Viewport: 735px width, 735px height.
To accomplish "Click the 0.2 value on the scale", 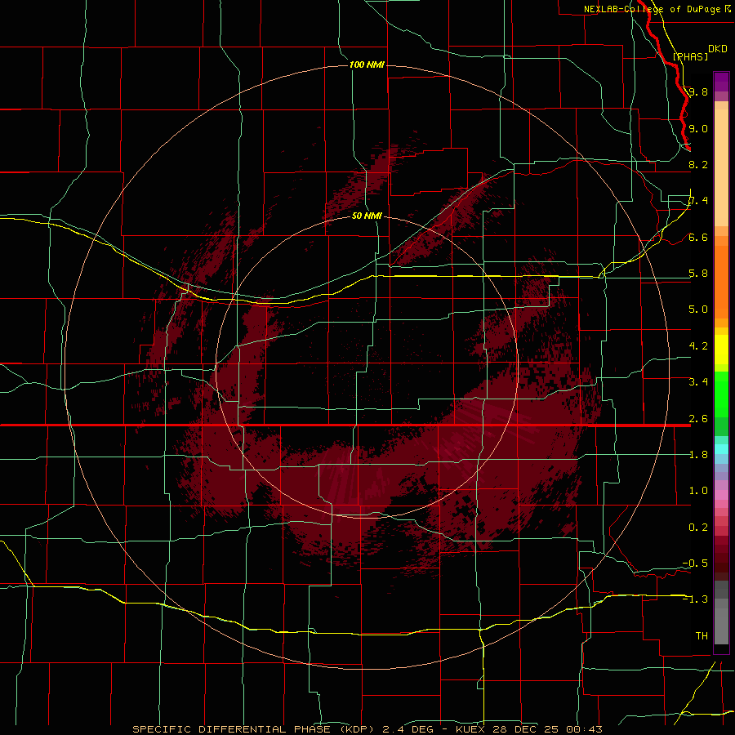I will coord(698,528).
